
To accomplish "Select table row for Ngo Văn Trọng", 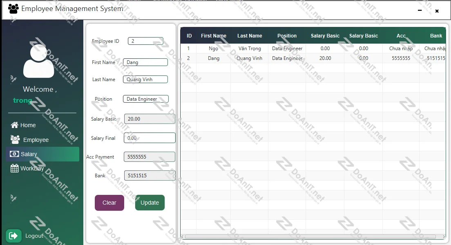I will tap(286, 49).
